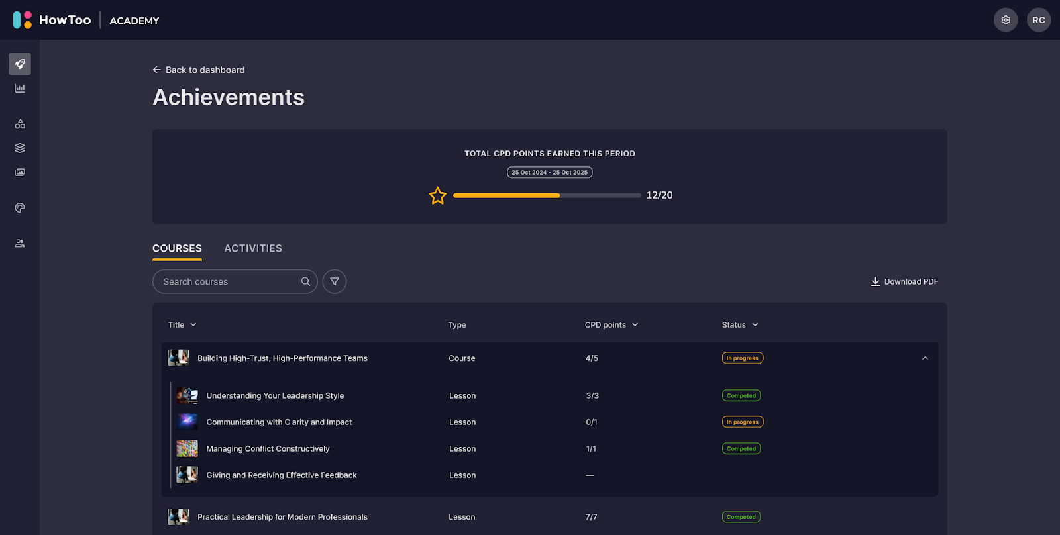Click the filter funnel button
Image resolution: width=1060 pixels, height=535 pixels.
pos(335,281)
